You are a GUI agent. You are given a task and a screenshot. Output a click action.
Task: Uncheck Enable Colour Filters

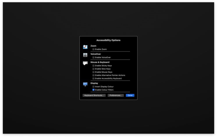pyautogui.click(x=93, y=90)
